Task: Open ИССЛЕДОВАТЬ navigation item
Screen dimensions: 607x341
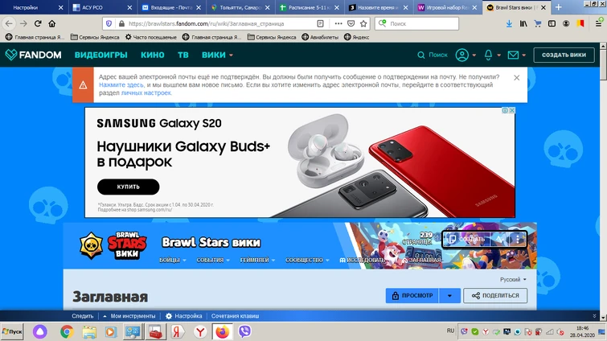Action: [363, 260]
